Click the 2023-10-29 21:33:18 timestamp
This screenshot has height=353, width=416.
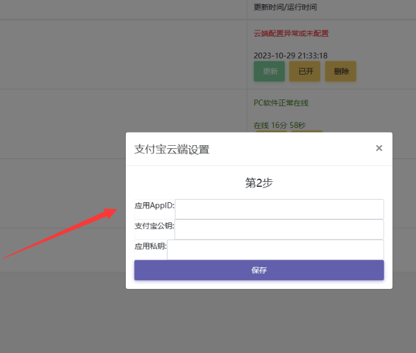(x=290, y=56)
